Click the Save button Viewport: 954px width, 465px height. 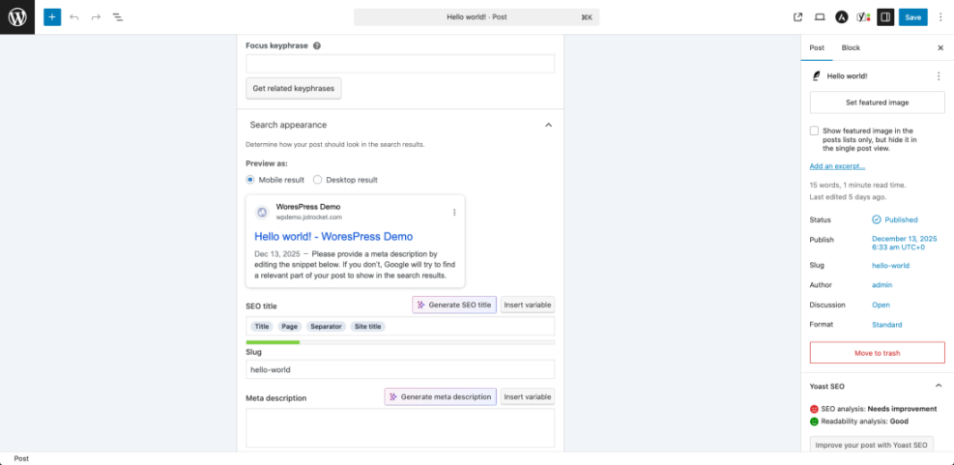pyautogui.click(x=912, y=17)
